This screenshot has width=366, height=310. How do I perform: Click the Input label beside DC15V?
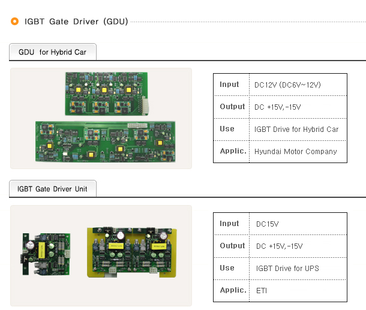click(x=229, y=224)
